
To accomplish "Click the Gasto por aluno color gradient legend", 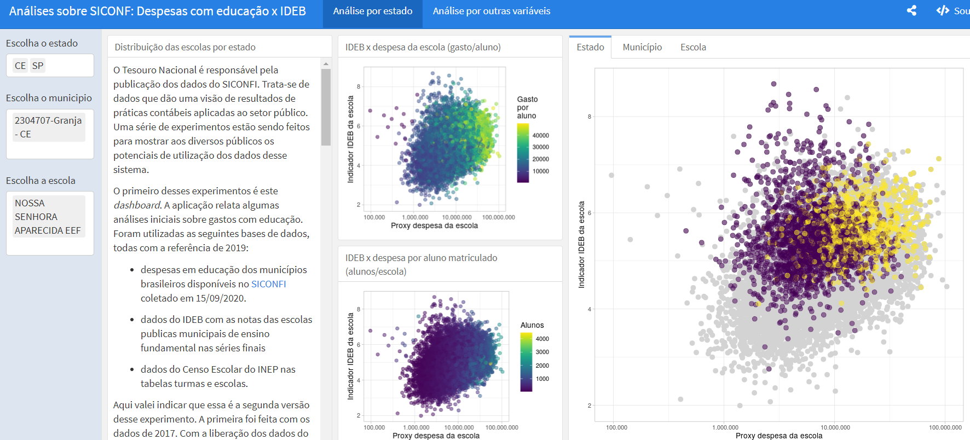I will (523, 153).
